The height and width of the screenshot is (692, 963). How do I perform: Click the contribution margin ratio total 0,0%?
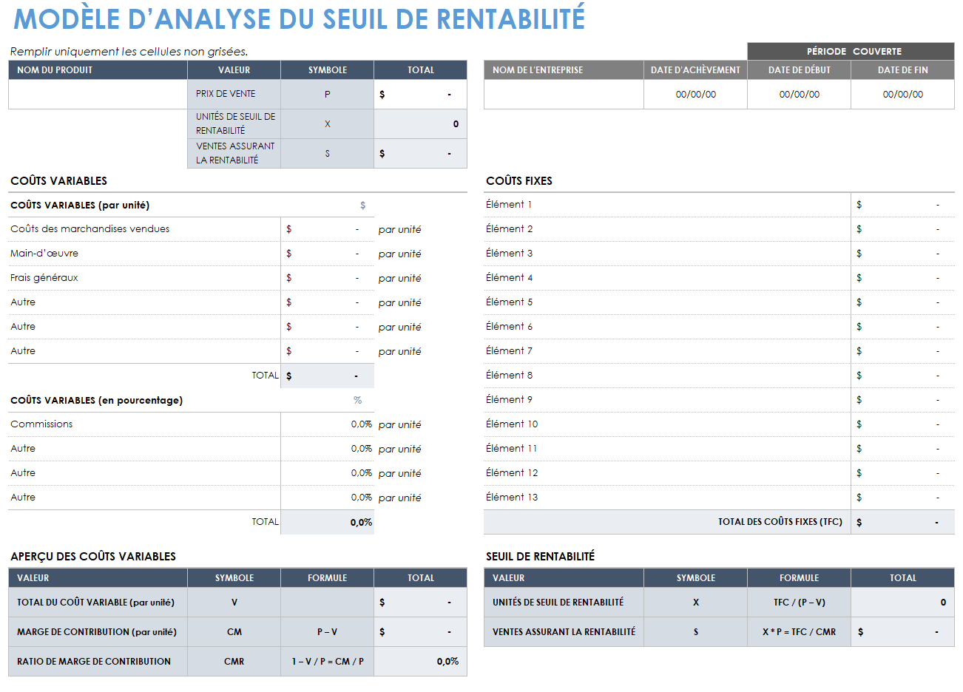[x=420, y=662]
